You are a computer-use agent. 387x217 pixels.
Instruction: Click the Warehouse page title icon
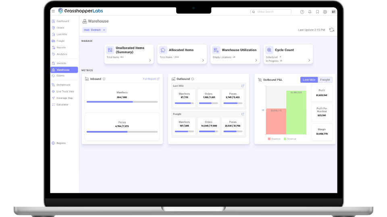(x=85, y=21)
